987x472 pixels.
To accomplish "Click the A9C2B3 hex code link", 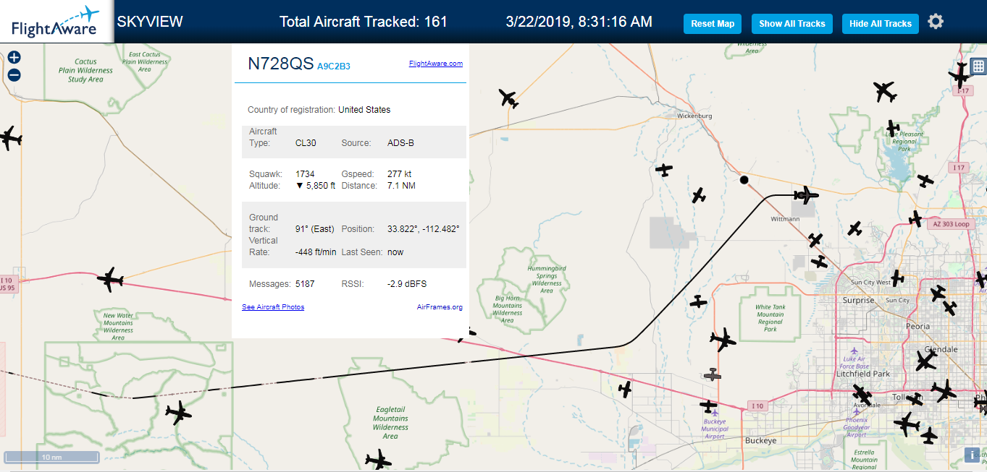I will (334, 66).
